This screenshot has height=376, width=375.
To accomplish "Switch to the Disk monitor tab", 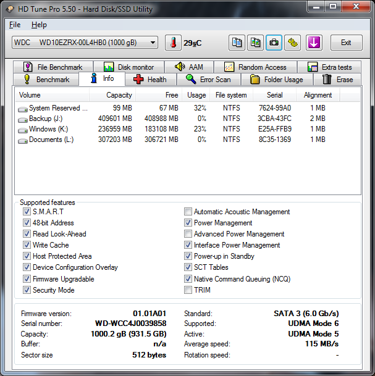I will (x=129, y=67).
